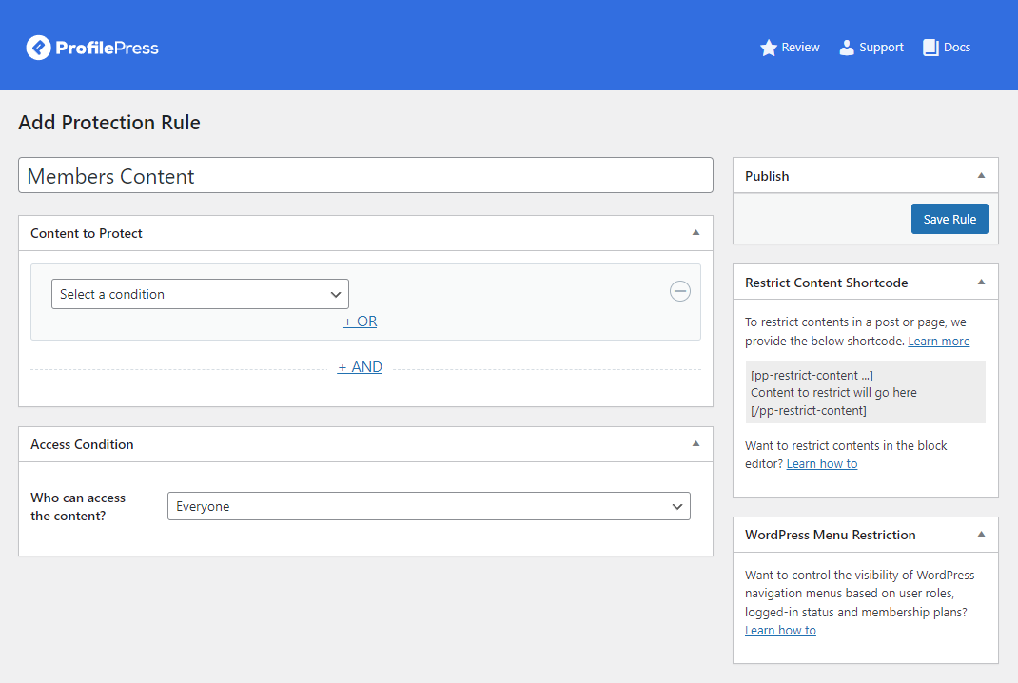Collapse the WordPress Menu Restriction panel

(981, 535)
